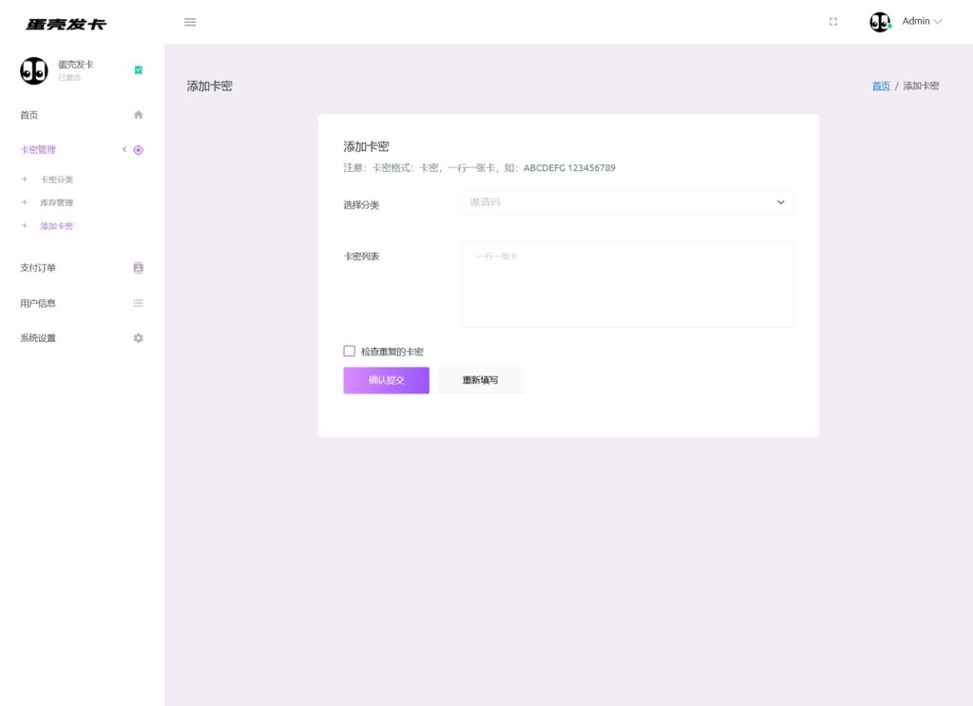The height and width of the screenshot is (706, 973).
Task: Toggle fullscreen mode icon
Action: pyautogui.click(x=833, y=22)
